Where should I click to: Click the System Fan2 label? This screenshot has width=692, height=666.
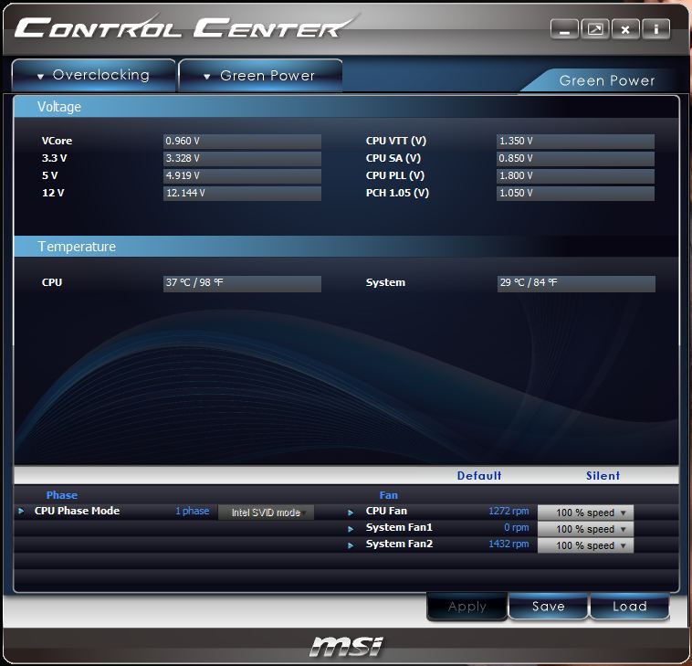tap(399, 544)
